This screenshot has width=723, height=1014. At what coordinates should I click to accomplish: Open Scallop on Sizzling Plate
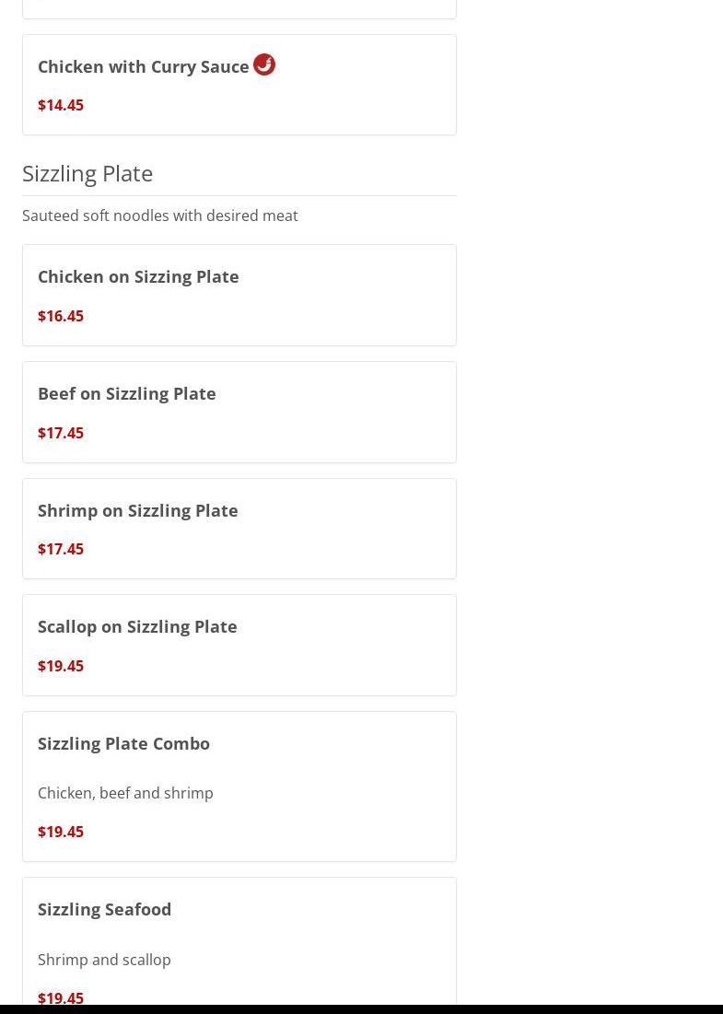137,626
